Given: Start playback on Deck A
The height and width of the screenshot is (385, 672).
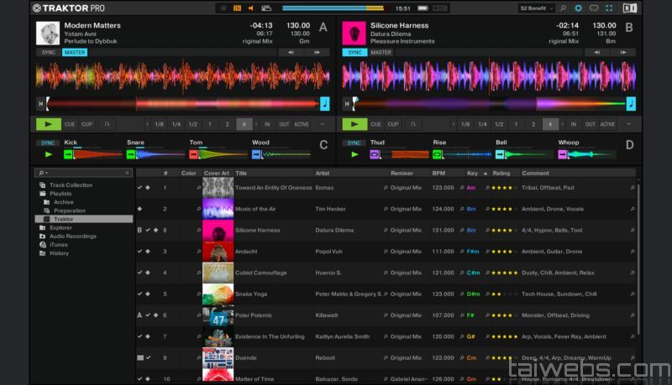Looking at the screenshot, I should tap(49, 124).
